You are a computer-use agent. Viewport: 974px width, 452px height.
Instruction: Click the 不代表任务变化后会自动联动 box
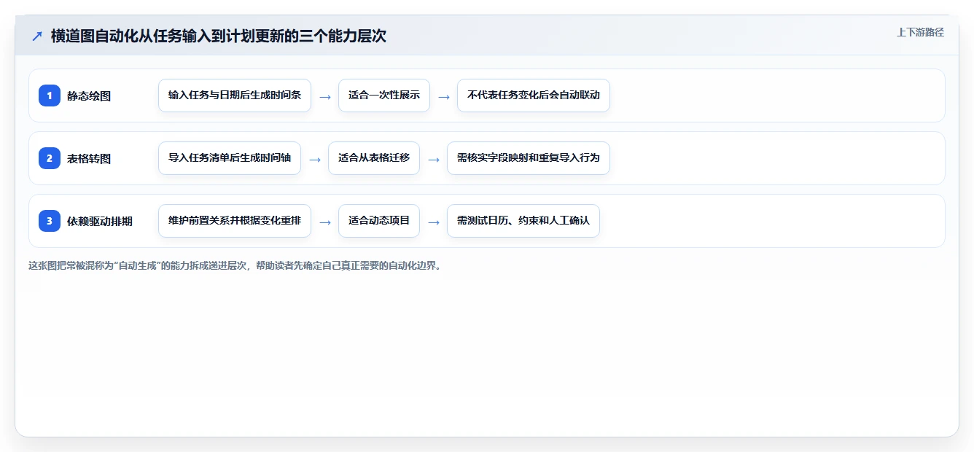click(534, 96)
